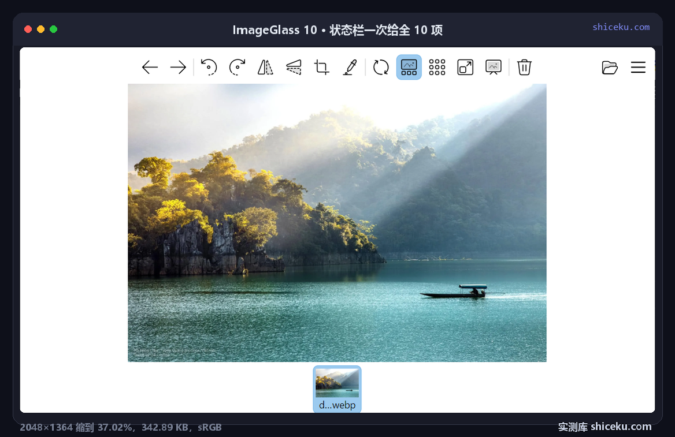Viewport: 675px width, 437px height.
Task: Maximize the window with green button
Action: tap(53, 29)
